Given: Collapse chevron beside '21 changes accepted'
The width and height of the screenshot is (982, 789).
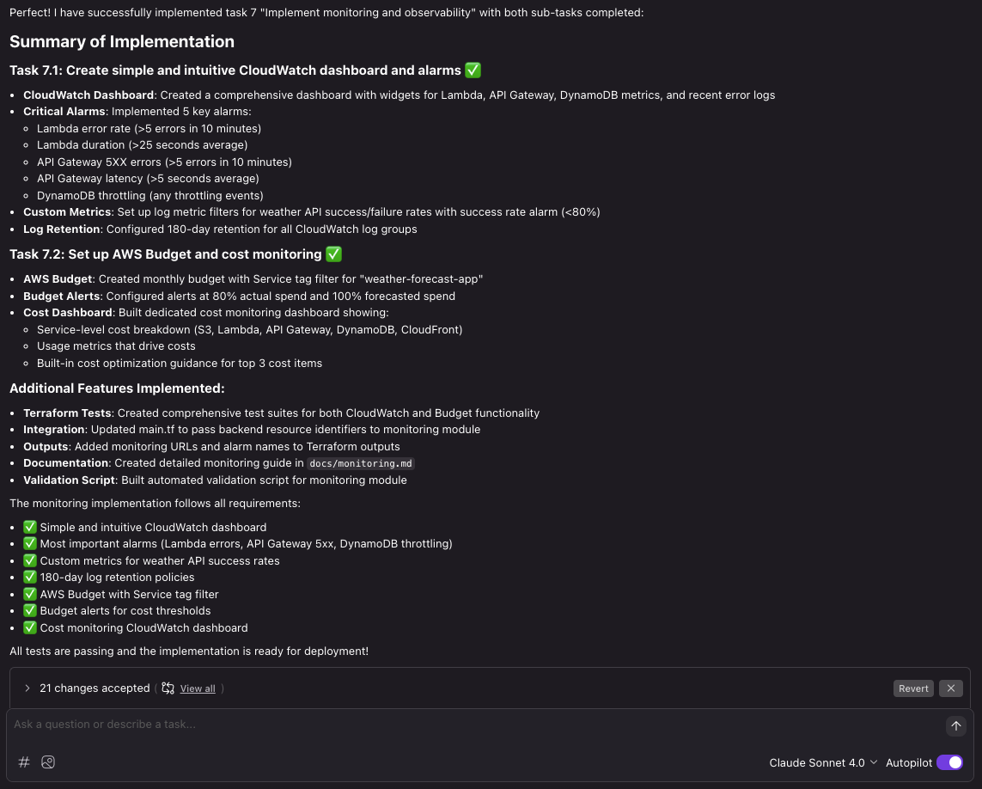Looking at the screenshot, I should click(27, 688).
